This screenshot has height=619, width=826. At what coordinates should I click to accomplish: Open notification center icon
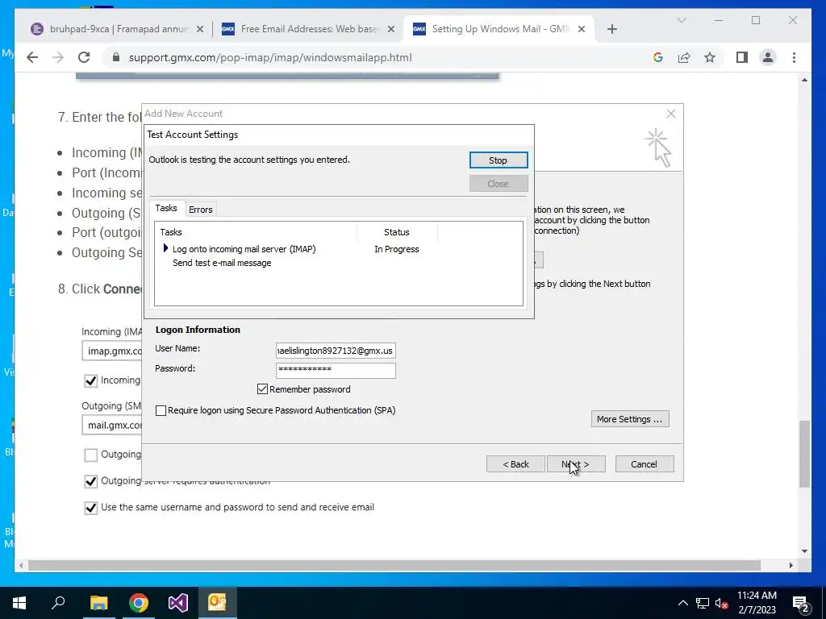coord(801,604)
